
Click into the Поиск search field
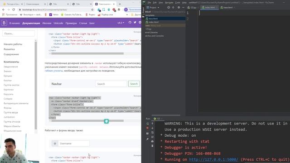(19, 34)
